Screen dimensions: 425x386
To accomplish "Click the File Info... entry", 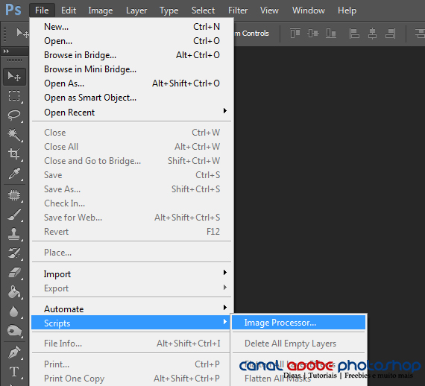I will (131, 344).
